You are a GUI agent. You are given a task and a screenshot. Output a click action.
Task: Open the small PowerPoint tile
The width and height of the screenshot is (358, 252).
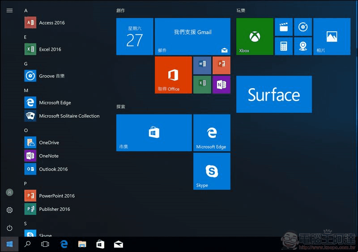coord(222,65)
